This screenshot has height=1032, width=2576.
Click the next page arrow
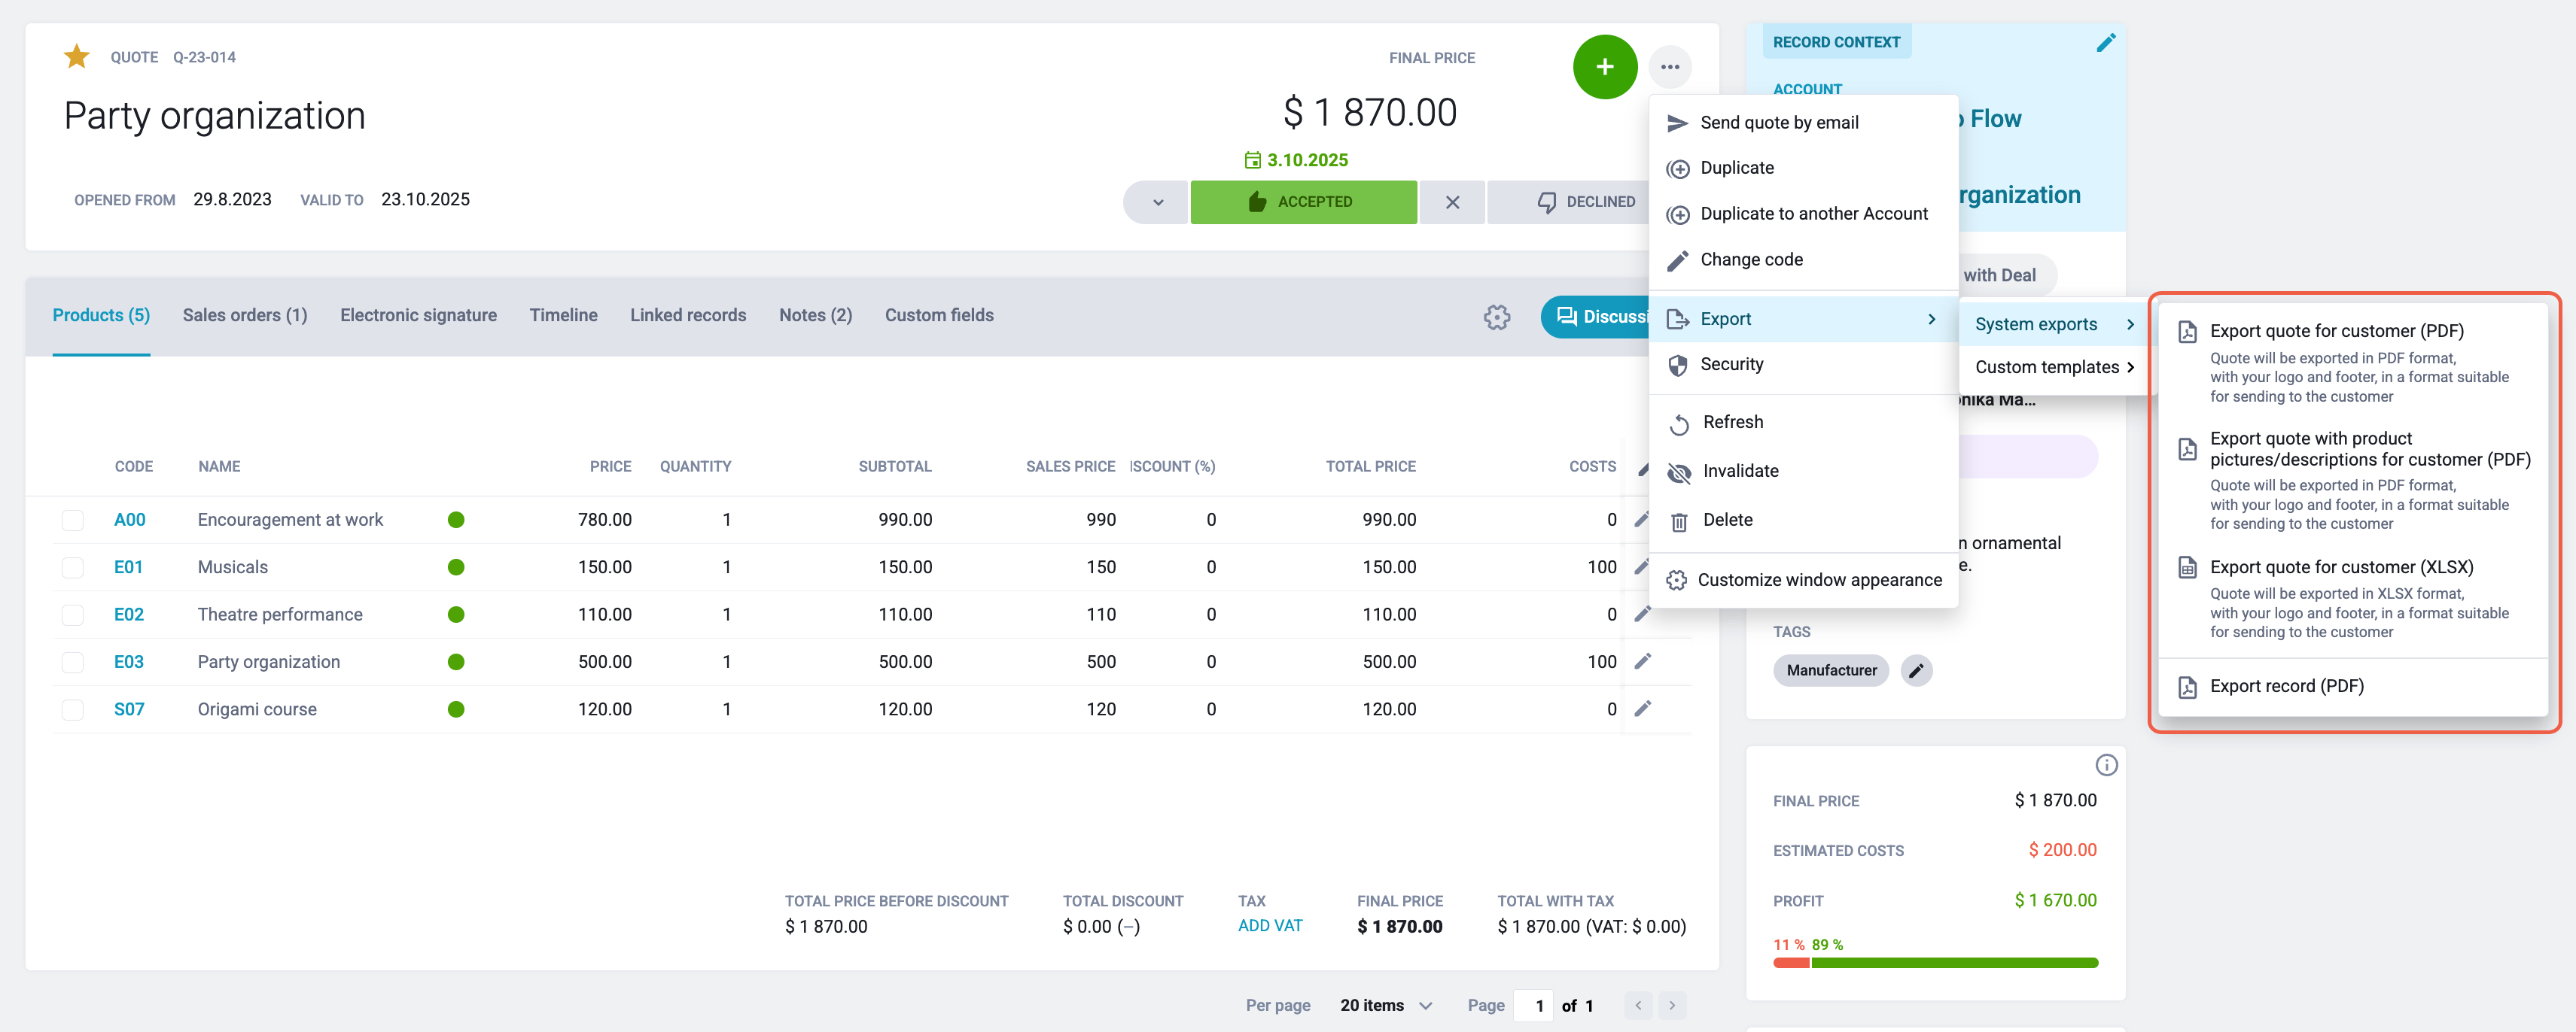tap(1672, 1005)
